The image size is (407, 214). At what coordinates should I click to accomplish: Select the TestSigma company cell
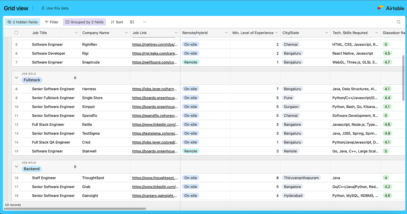pos(105,133)
